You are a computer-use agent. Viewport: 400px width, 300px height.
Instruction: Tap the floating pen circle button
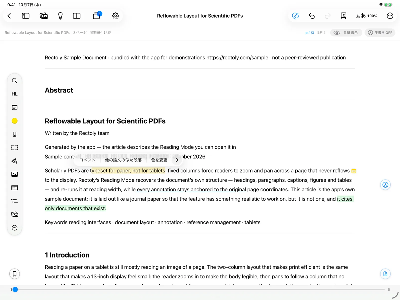click(385, 185)
